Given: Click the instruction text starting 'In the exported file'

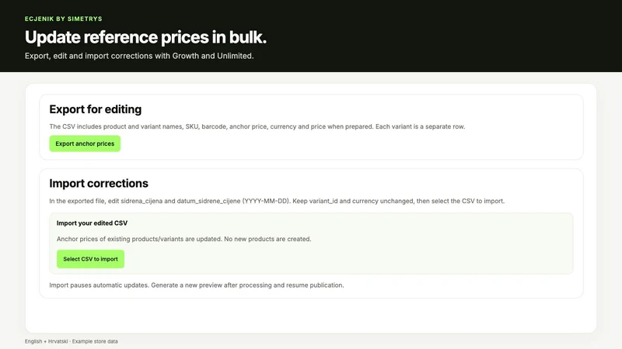Looking at the screenshot, I should coord(277,201).
